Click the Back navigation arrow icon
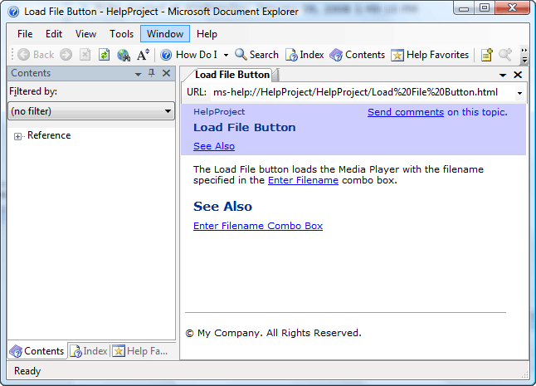The height and width of the screenshot is (386, 536). 23,55
